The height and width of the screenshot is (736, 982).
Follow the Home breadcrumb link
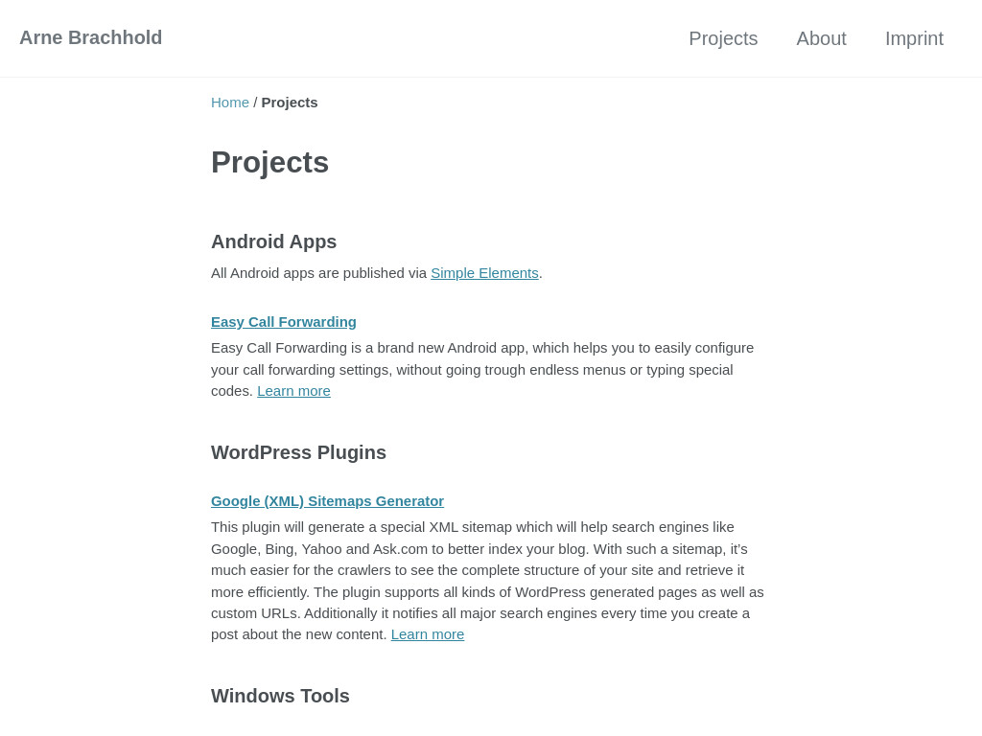click(230, 103)
